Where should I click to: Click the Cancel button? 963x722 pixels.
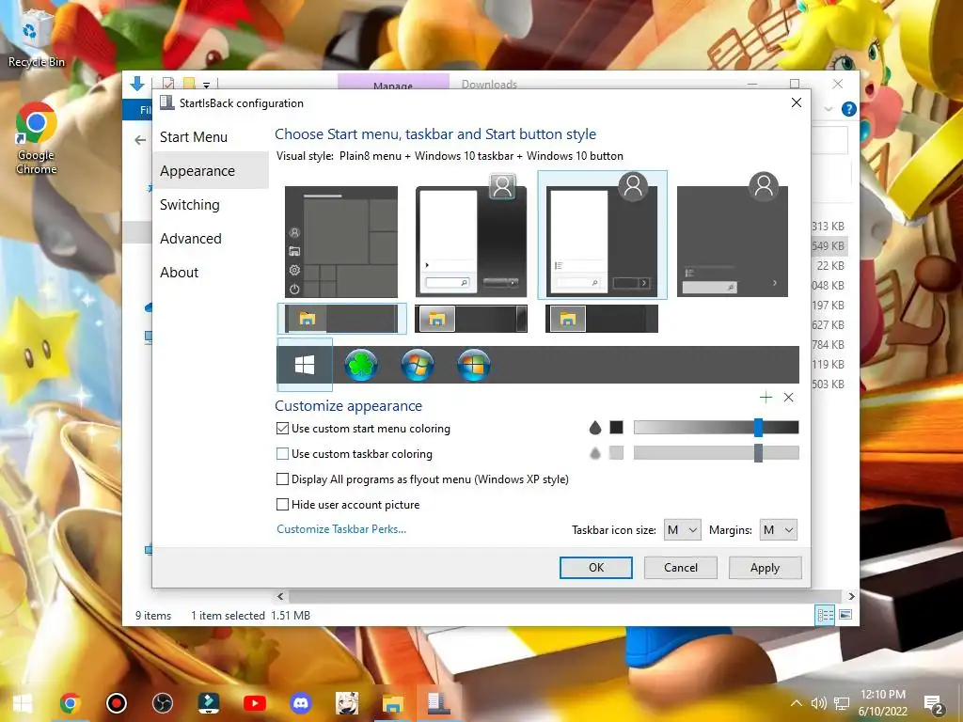pos(681,567)
